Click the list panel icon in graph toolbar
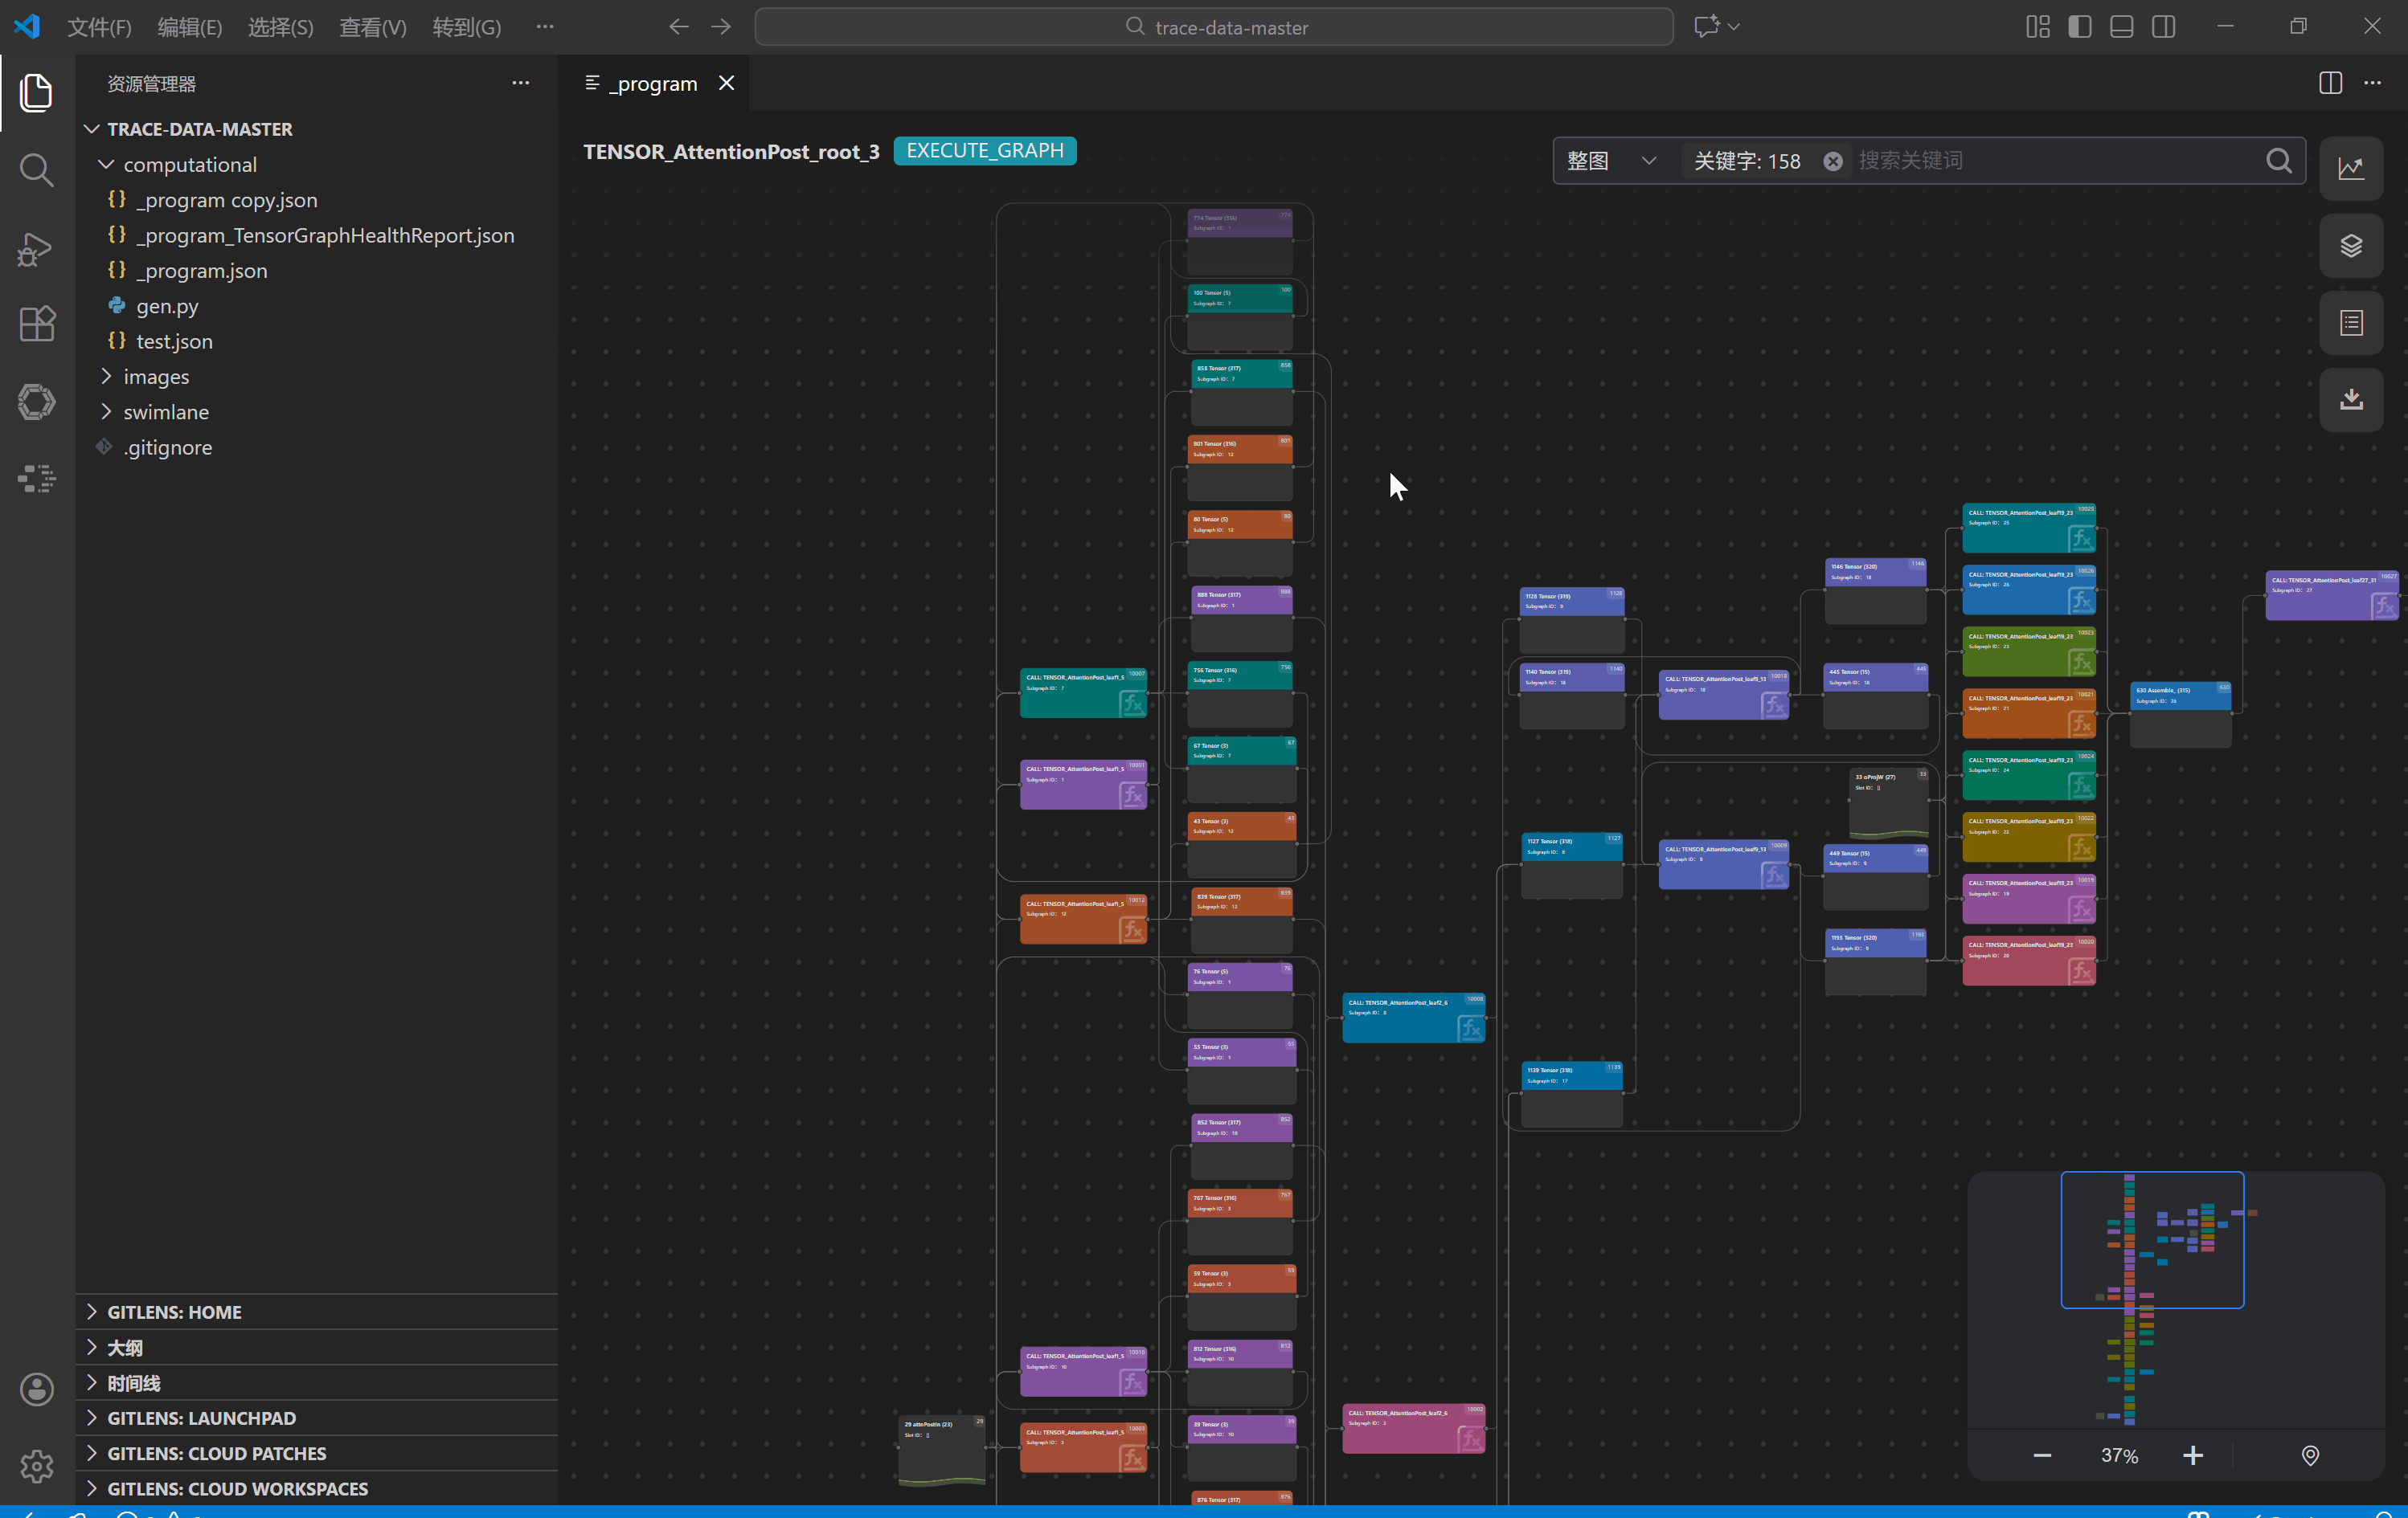The width and height of the screenshot is (2408, 1518). pyautogui.click(x=2350, y=323)
